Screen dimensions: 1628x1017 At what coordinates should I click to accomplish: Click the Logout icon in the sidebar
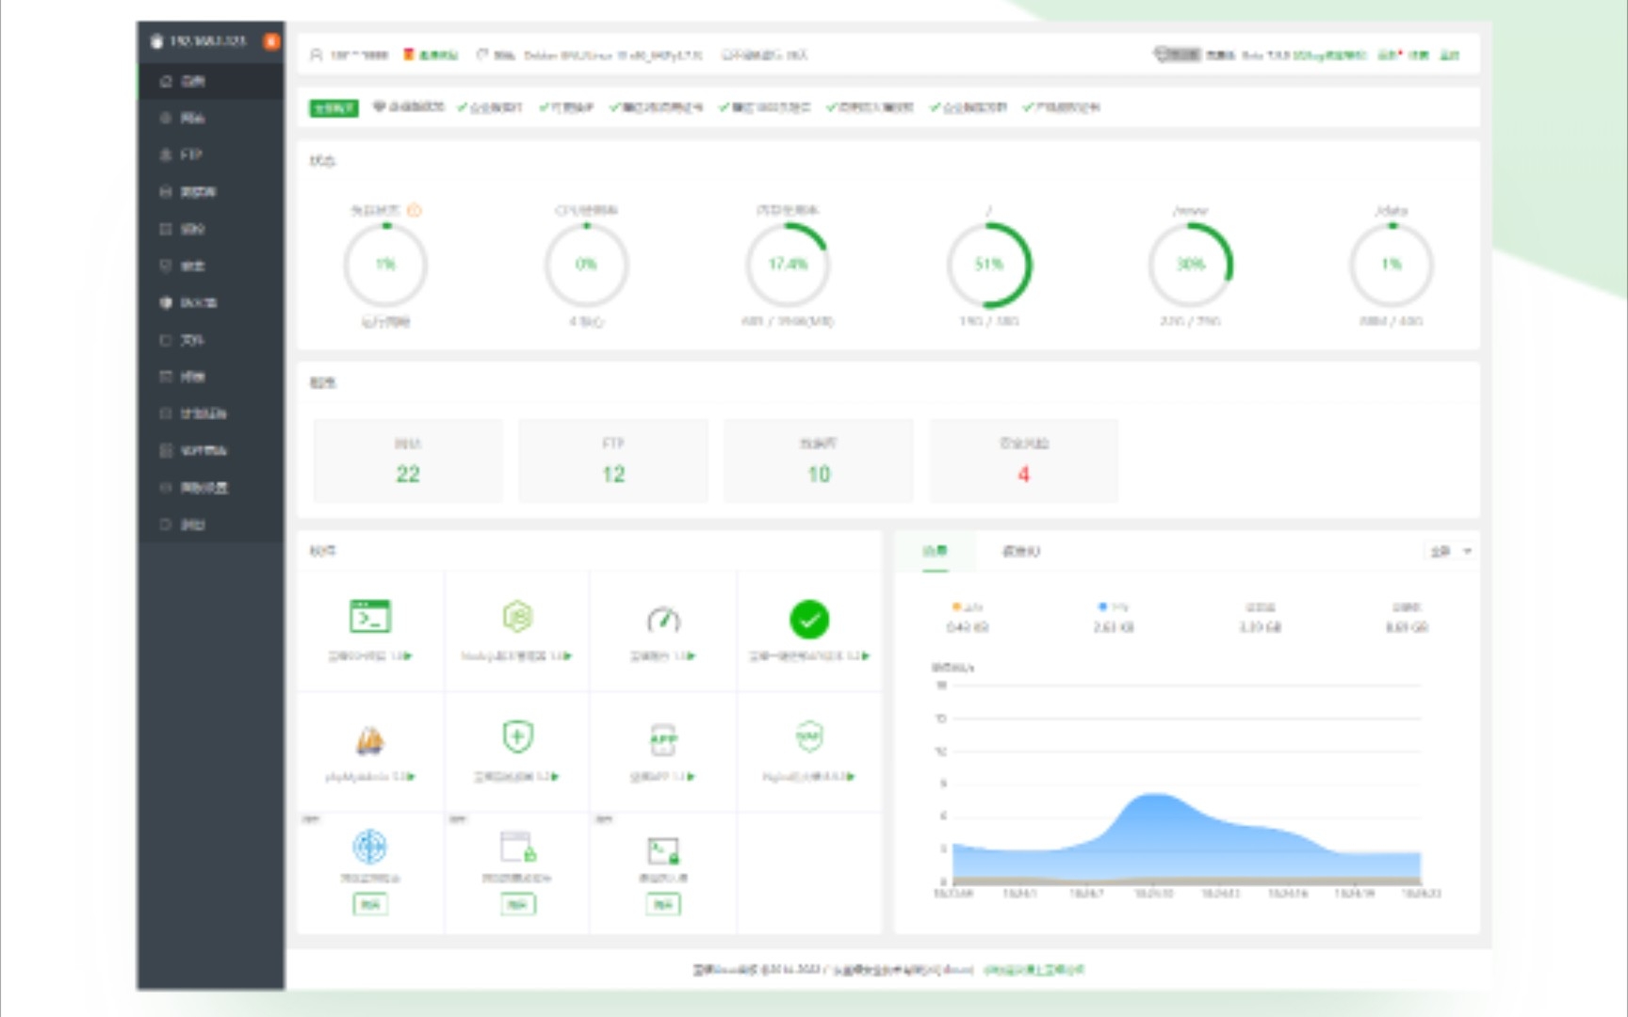pos(166,525)
